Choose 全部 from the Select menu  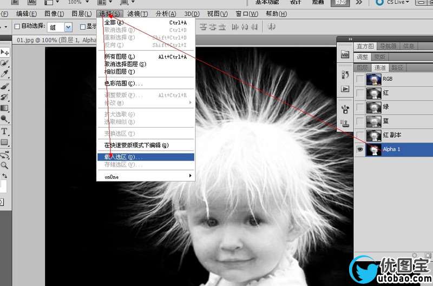point(146,22)
